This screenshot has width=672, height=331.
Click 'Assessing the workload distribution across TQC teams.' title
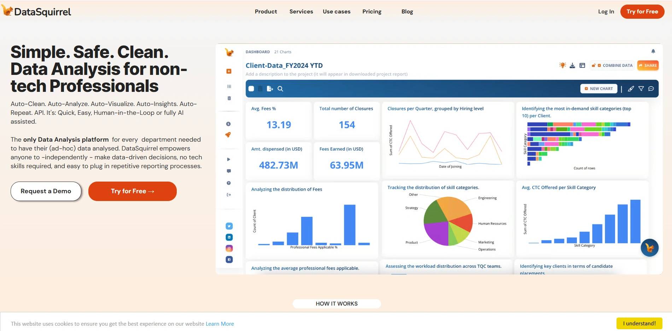[443, 266]
